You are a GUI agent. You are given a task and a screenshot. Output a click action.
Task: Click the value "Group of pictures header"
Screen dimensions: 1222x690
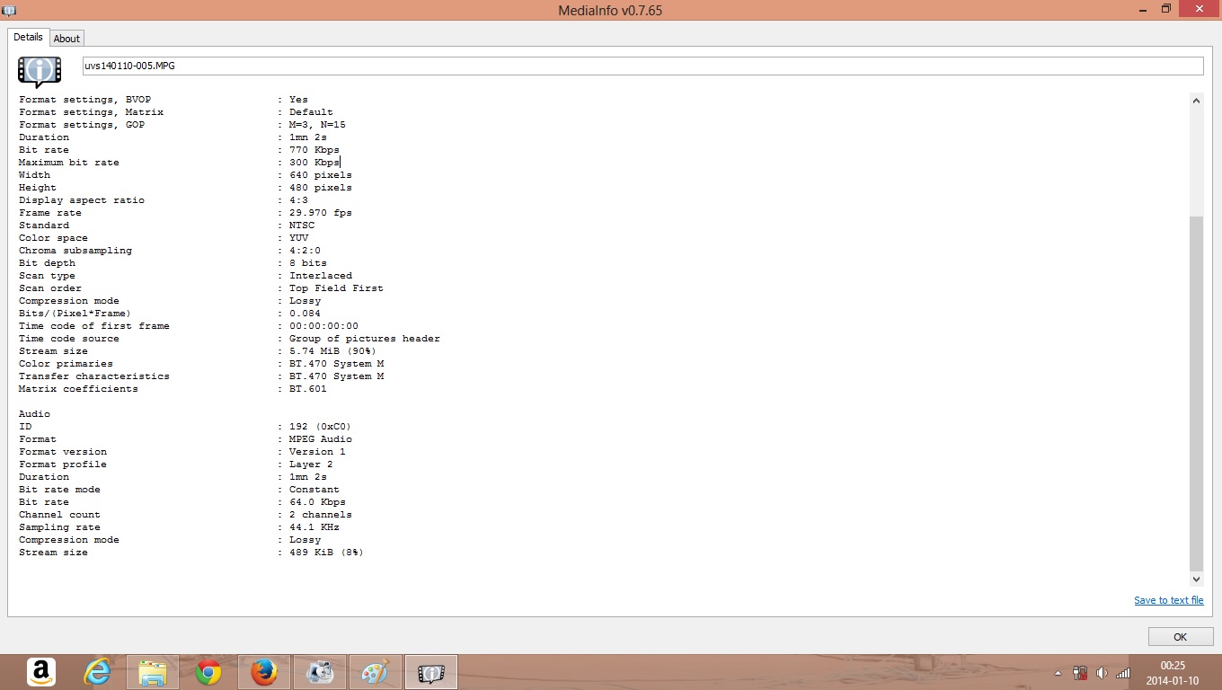(x=365, y=339)
